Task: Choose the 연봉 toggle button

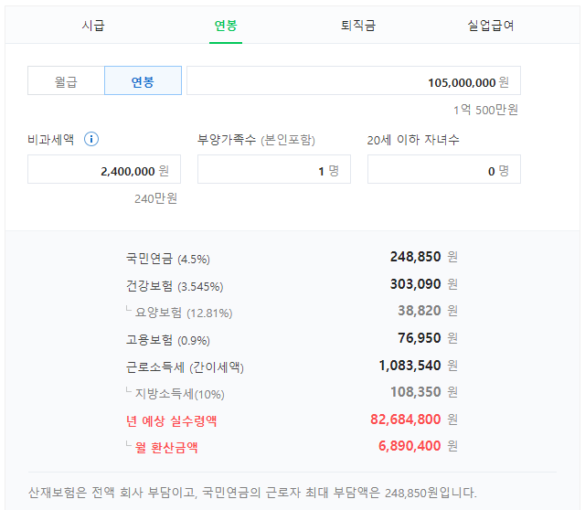Action: pyautogui.click(x=143, y=80)
